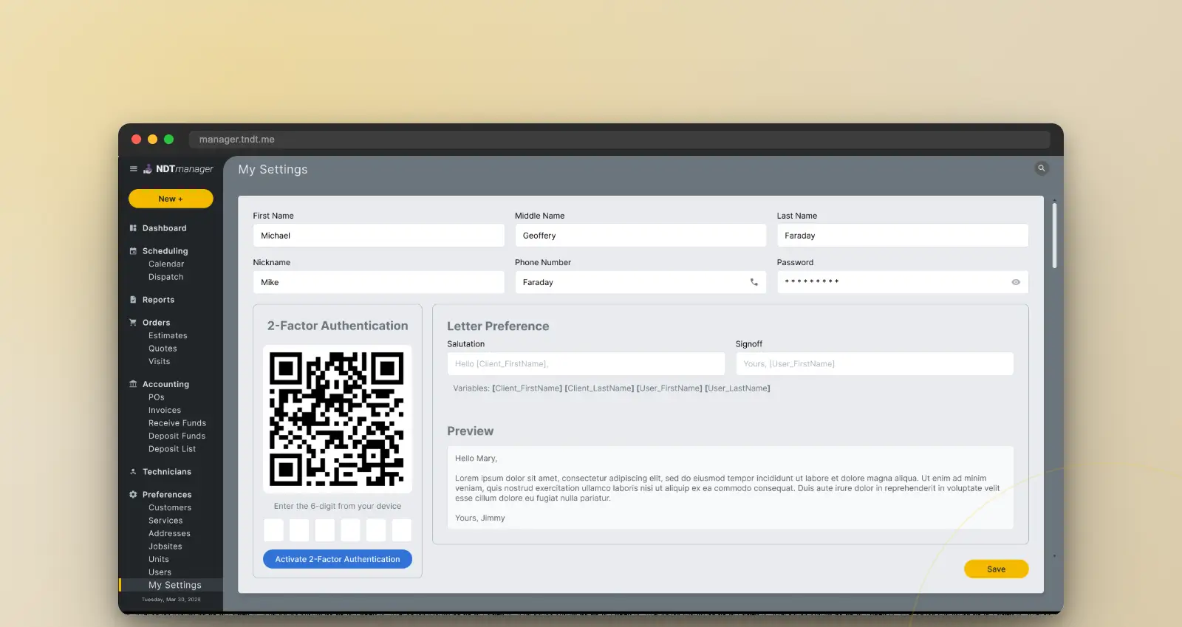Navigate to Quotes
Image resolution: width=1182 pixels, height=627 pixels.
(x=163, y=349)
